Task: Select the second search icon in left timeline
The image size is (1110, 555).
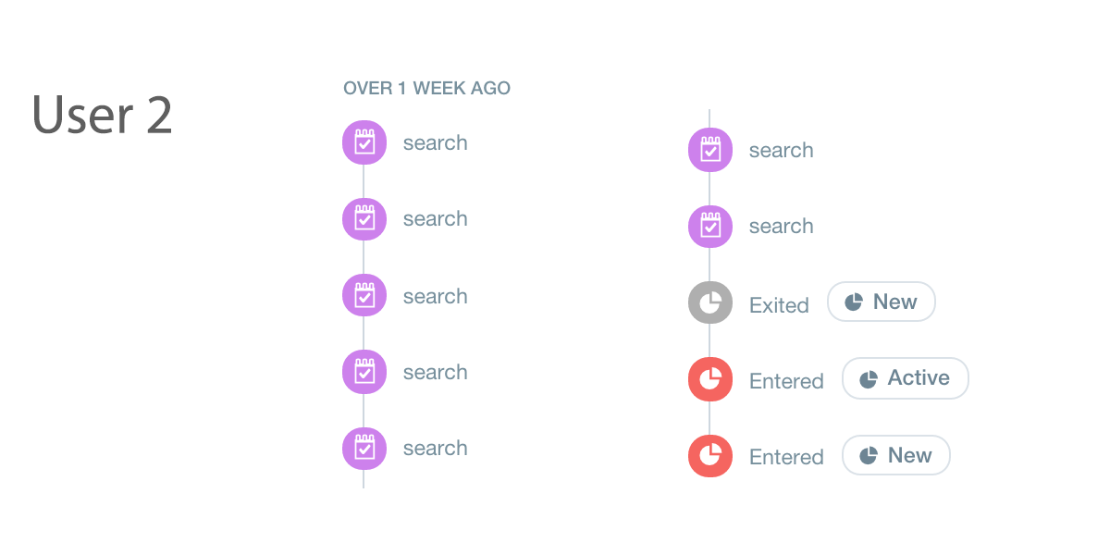Action: tap(364, 219)
